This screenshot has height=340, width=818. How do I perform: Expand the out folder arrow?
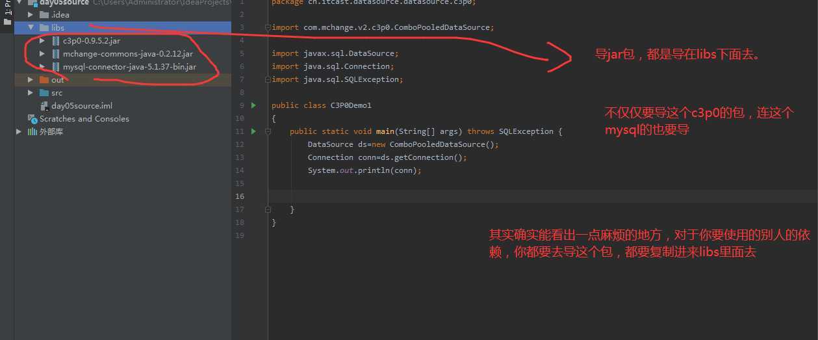tap(31, 79)
